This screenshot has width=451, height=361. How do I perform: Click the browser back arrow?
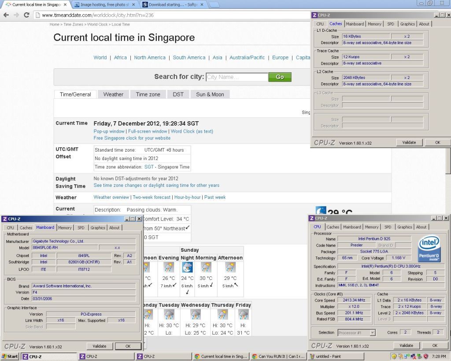click(6, 15)
